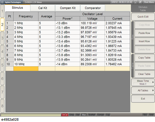Select the -13 dBm power cell

pos(68,23)
